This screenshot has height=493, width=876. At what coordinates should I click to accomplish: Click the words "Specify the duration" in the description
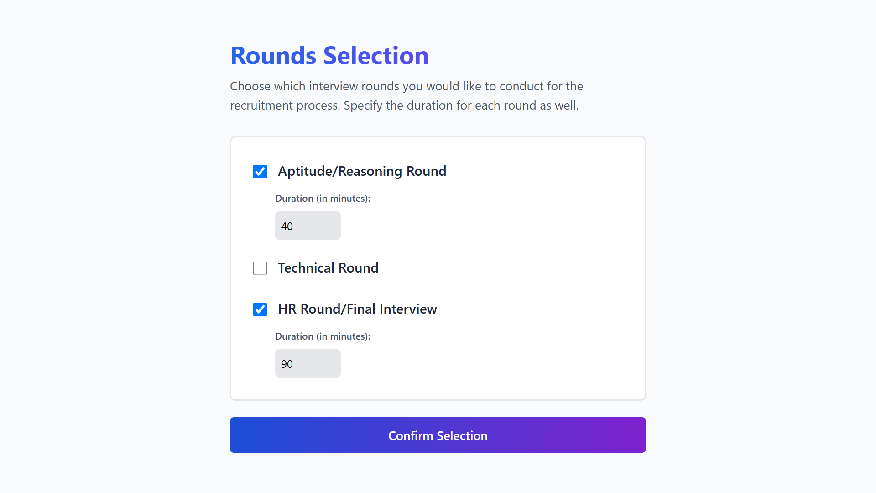[398, 105]
